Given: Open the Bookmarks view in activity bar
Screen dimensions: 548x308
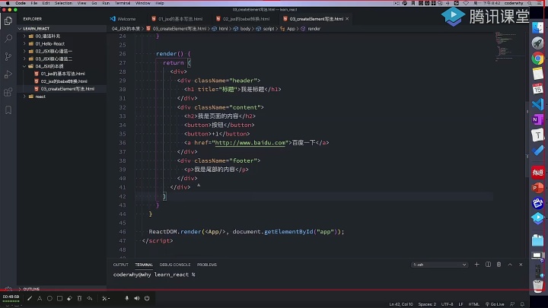Looking at the screenshot, I should point(8,110).
